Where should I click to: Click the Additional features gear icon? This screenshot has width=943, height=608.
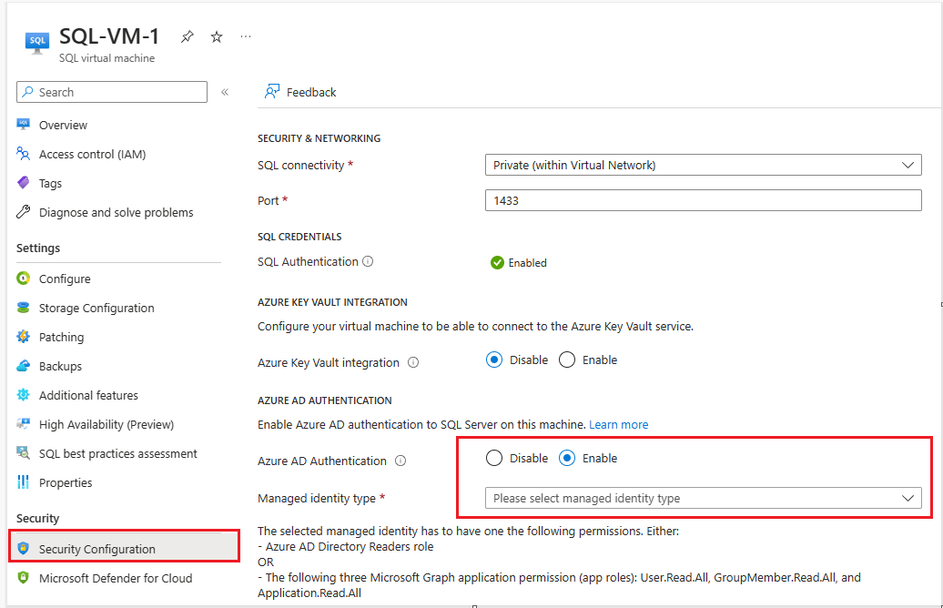point(24,394)
